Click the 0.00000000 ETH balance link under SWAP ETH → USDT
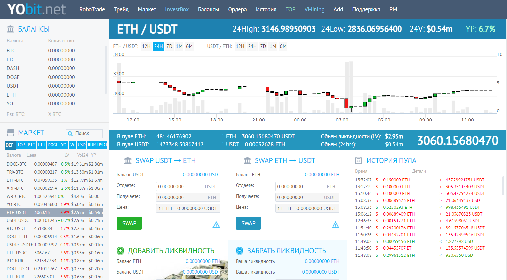The image size is (507, 280). click(322, 175)
